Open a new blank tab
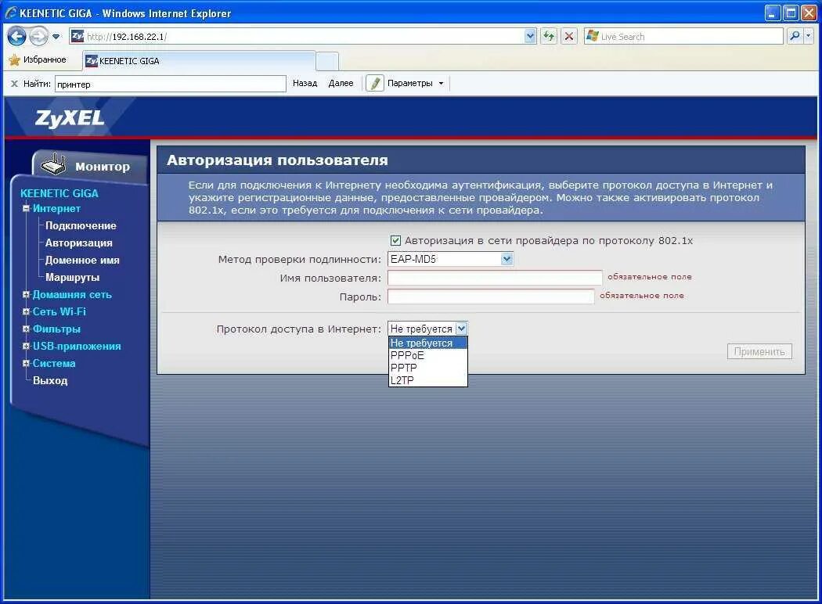The height and width of the screenshot is (604, 822). point(327,61)
